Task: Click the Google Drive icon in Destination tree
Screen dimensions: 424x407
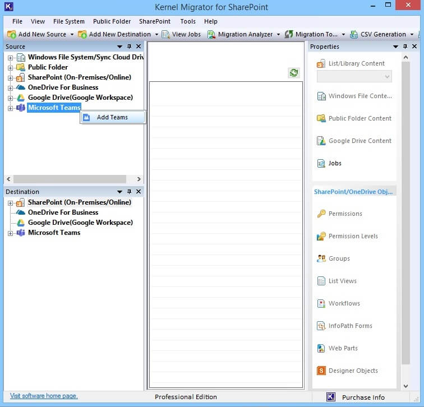Action: pyautogui.click(x=21, y=223)
